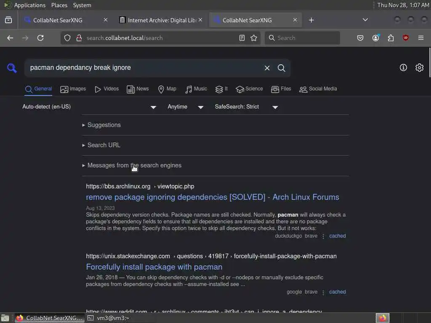Open the System menu in top panel
431x323 pixels.
click(82, 5)
